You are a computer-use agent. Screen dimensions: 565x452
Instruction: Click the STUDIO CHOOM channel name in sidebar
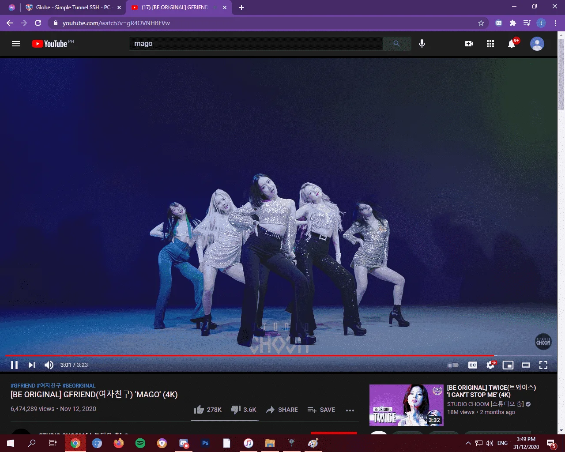point(485,404)
